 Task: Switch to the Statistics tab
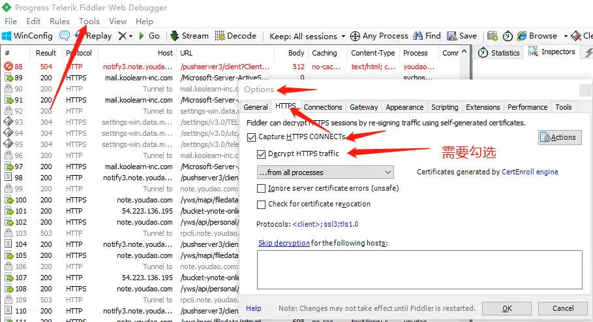click(499, 53)
